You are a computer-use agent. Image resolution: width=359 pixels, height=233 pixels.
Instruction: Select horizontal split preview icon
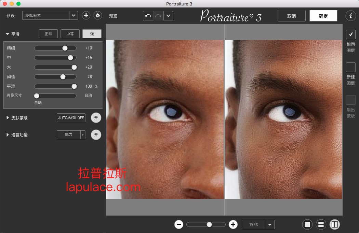tap(321, 224)
